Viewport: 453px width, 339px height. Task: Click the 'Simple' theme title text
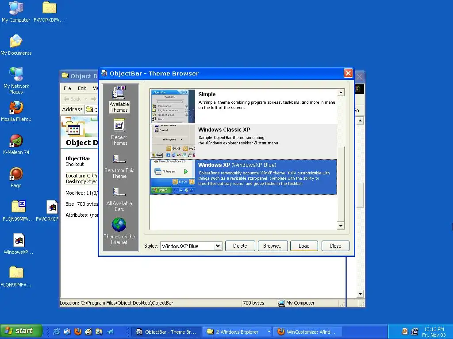point(207,94)
